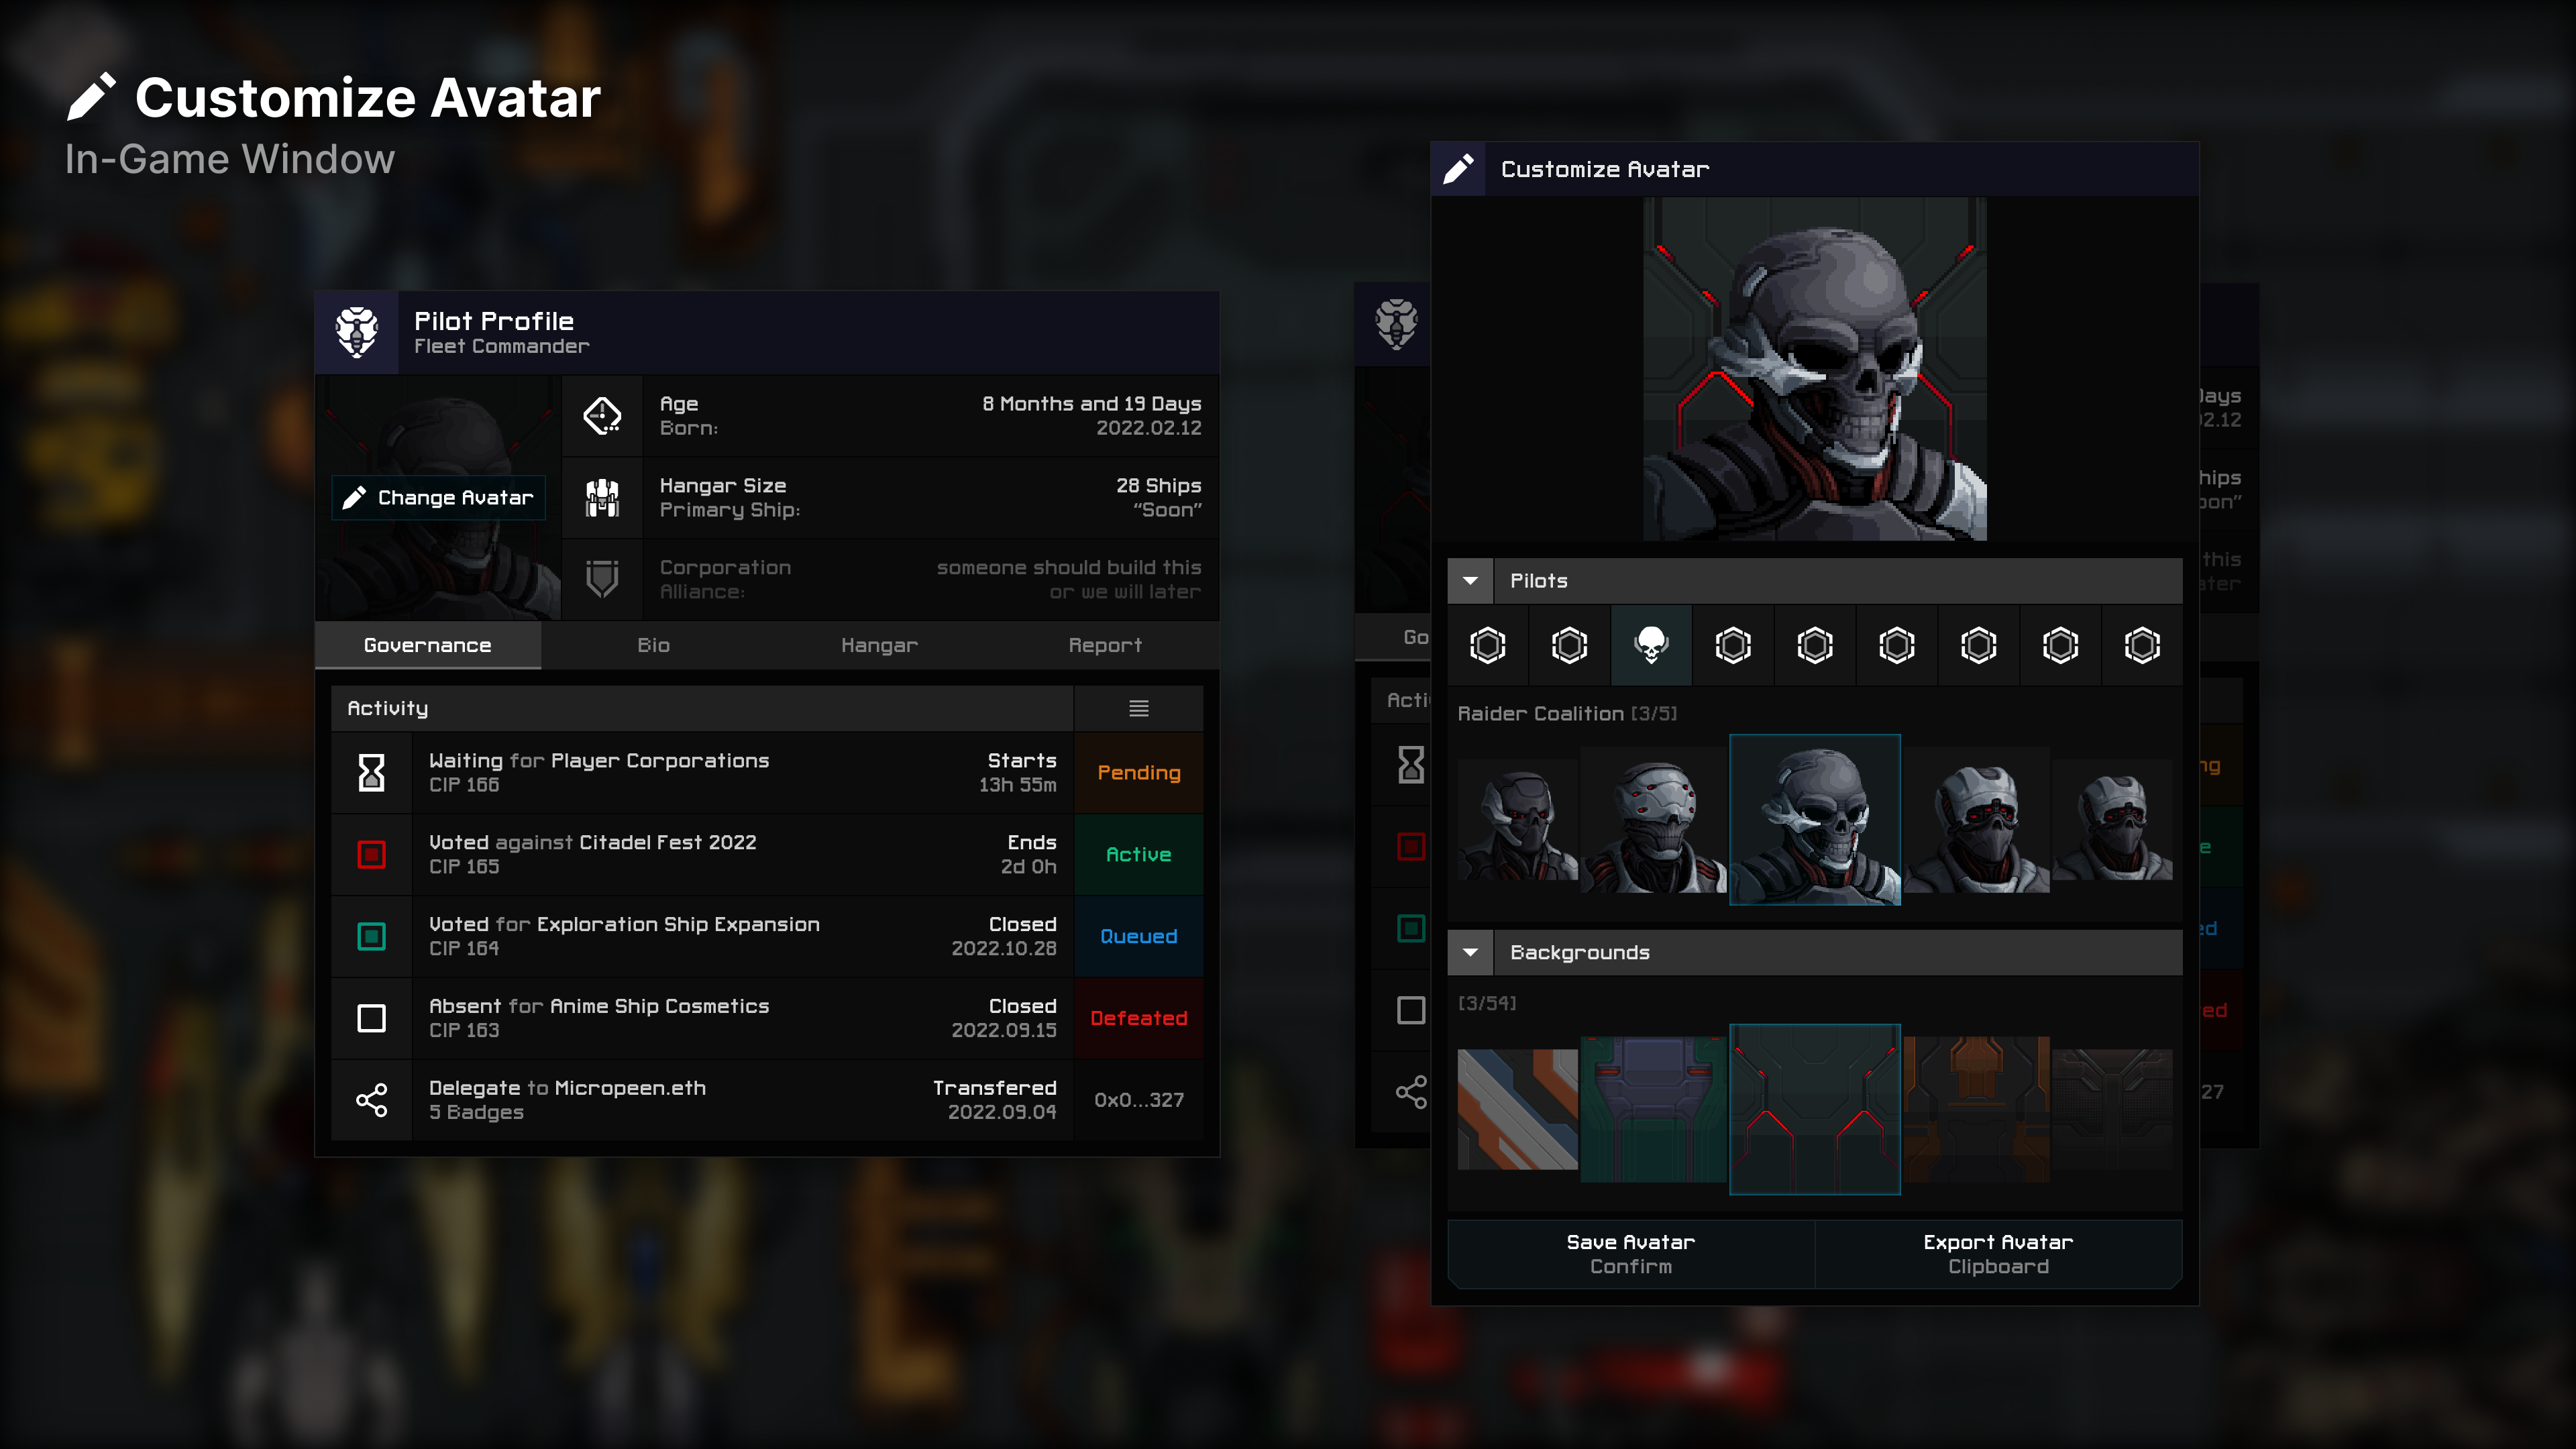Toggle green checkbox in background window
Screen dimensions: 2576x1449
pyautogui.click(x=1411, y=928)
